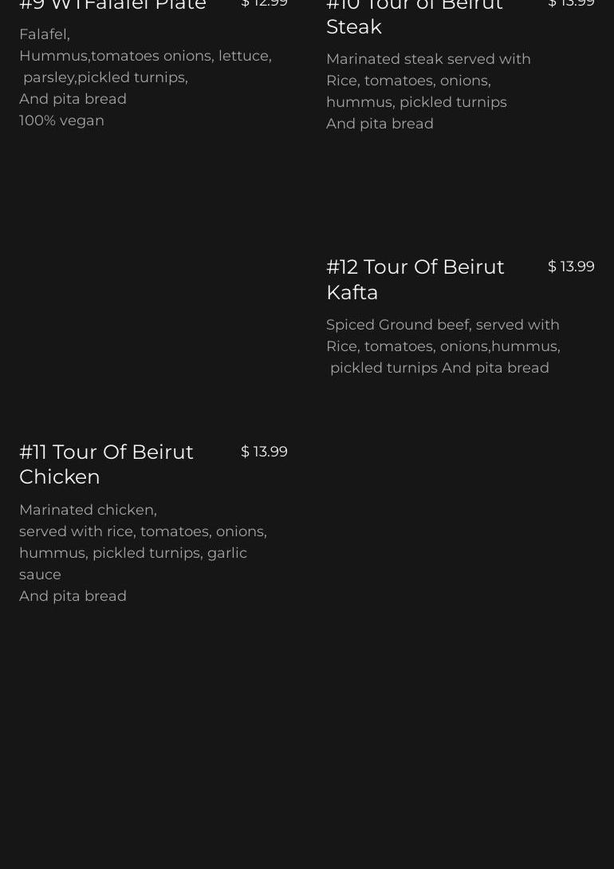Screen dimensions: 614x869
Task: Click the $12.99 price of Falafel Plate
Action: tap(264, 3)
